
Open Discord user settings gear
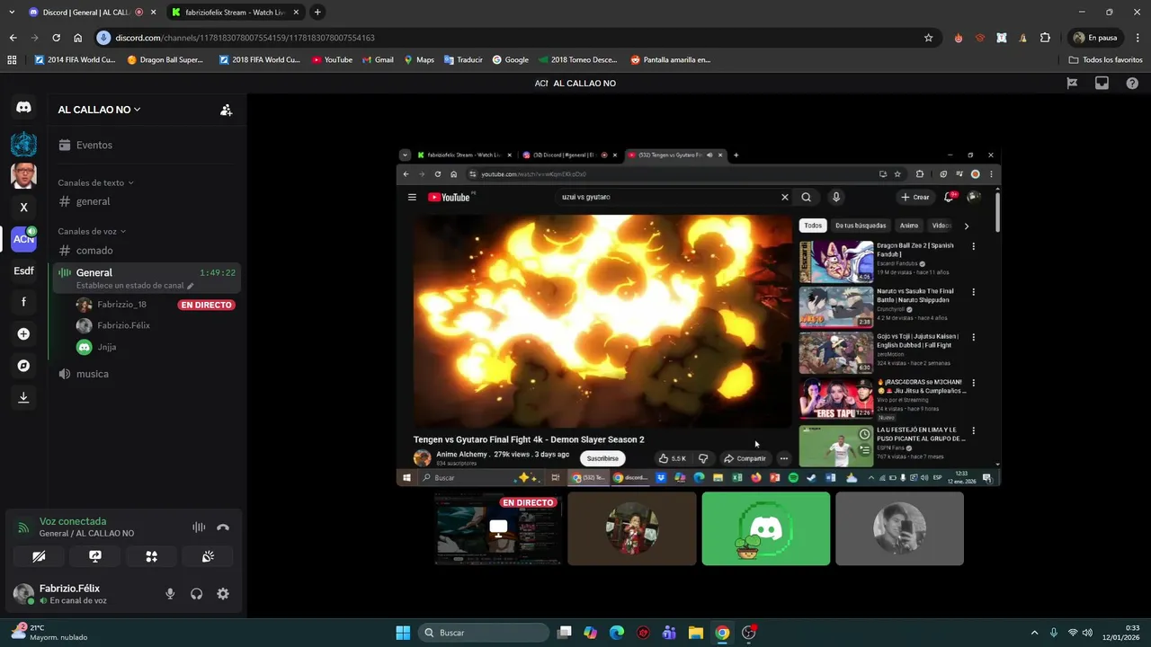(223, 594)
